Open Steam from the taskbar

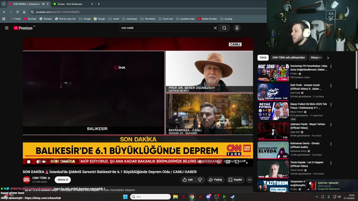233,197
